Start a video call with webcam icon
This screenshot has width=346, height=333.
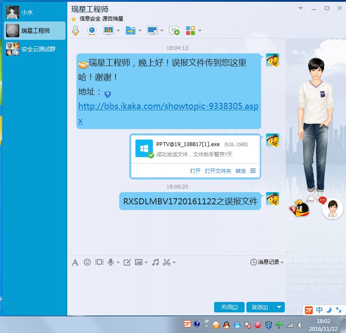[x=92, y=31]
